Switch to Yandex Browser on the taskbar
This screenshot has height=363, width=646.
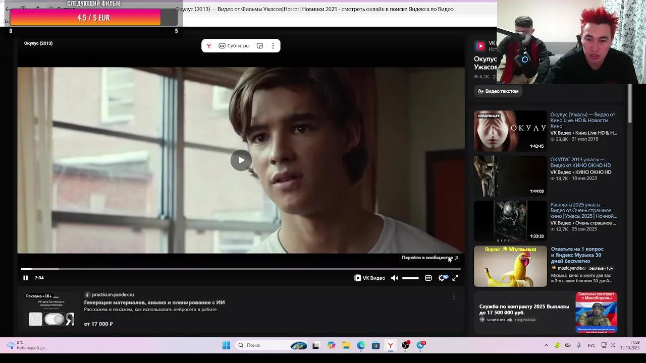point(390,345)
